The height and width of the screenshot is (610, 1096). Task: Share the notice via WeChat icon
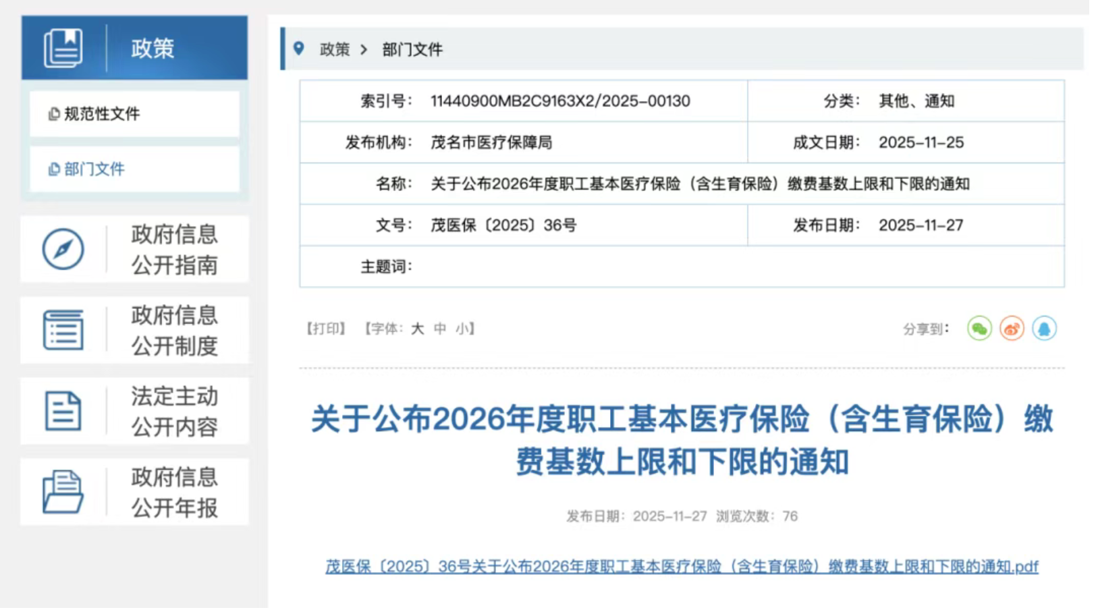coord(980,329)
